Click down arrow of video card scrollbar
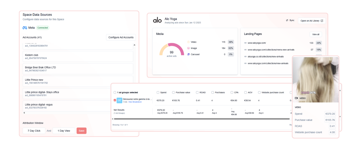Image resolution: width=361 pixels, height=149 pixels. pyautogui.click(x=340, y=117)
